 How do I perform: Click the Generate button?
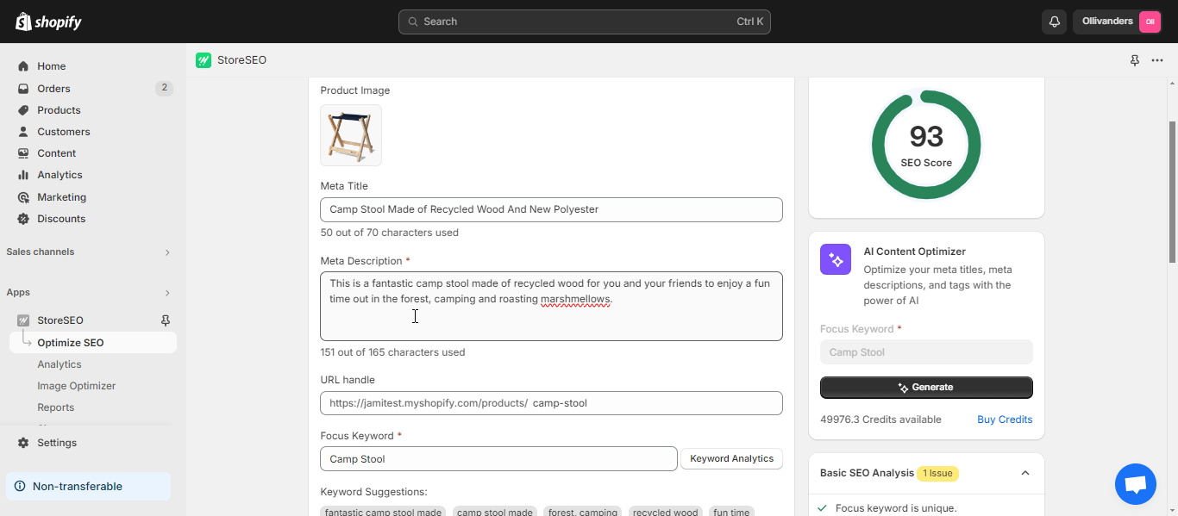[926, 388]
